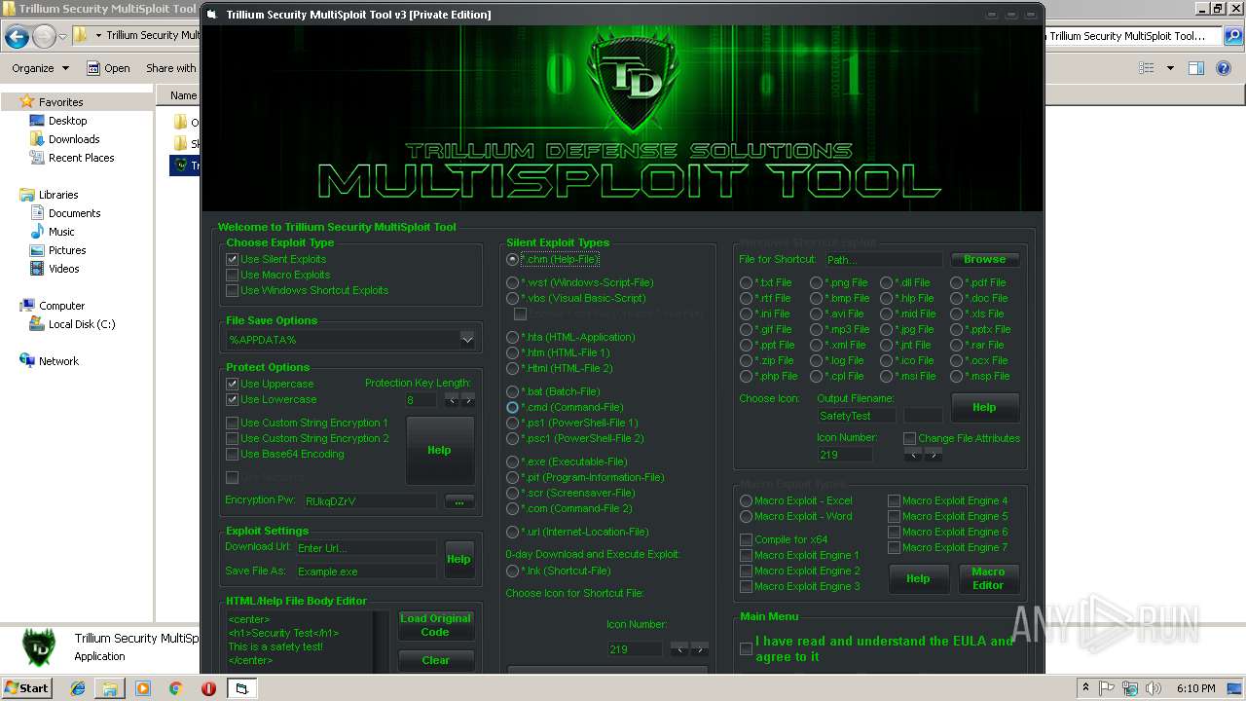
Task: Click Open in Explorer toolbar
Action: 108,68
